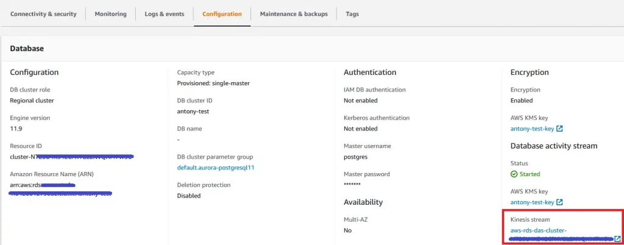Select the Configuration tab
The image size is (624, 245).
tap(222, 14)
